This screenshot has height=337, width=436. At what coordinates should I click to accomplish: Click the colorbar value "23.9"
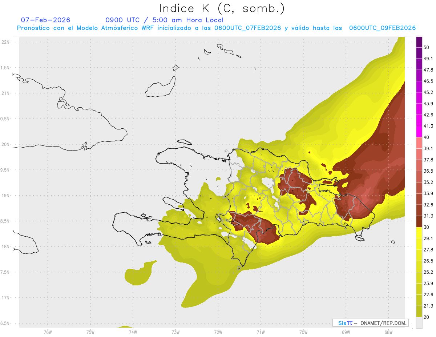click(x=428, y=284)
